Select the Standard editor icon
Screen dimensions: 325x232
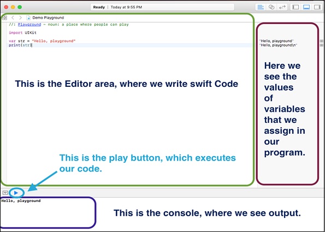(261, 7)
